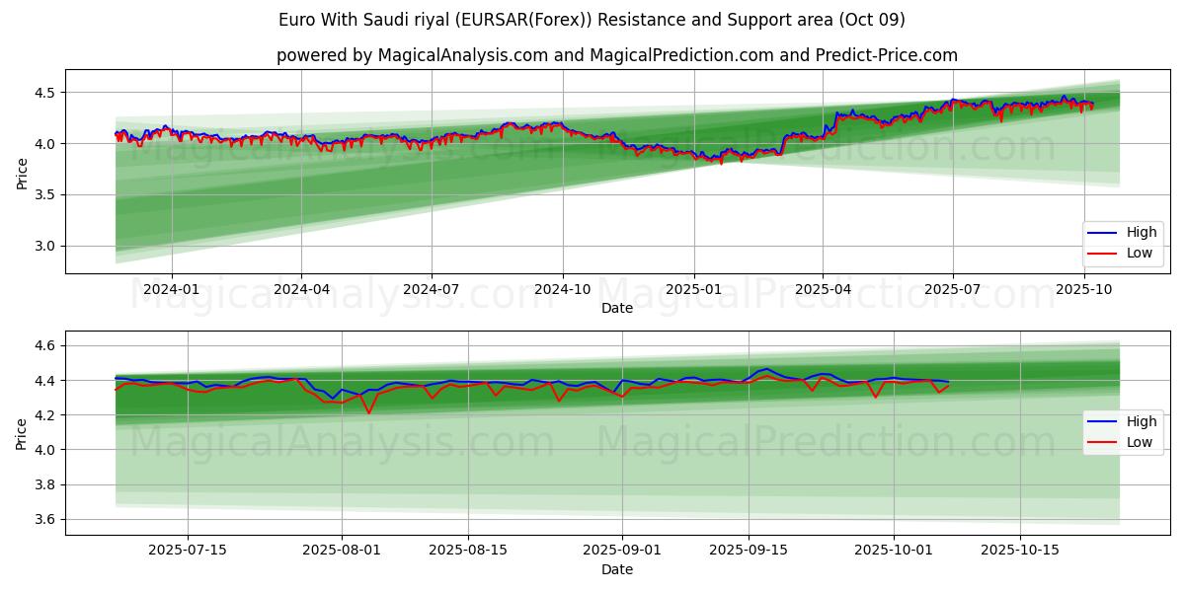Click the 2024-01 tick label on top chart

172,290
